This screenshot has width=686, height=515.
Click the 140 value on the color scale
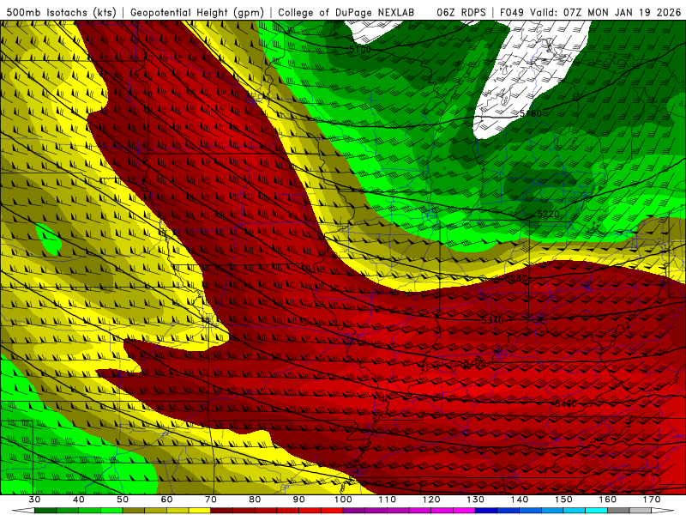pos(520,500)
